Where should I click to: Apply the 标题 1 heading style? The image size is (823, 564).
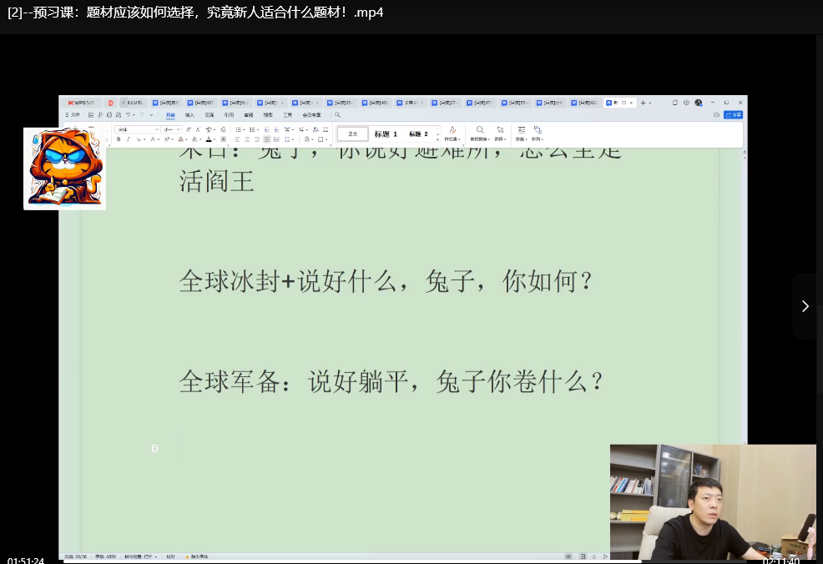point(386,133)
